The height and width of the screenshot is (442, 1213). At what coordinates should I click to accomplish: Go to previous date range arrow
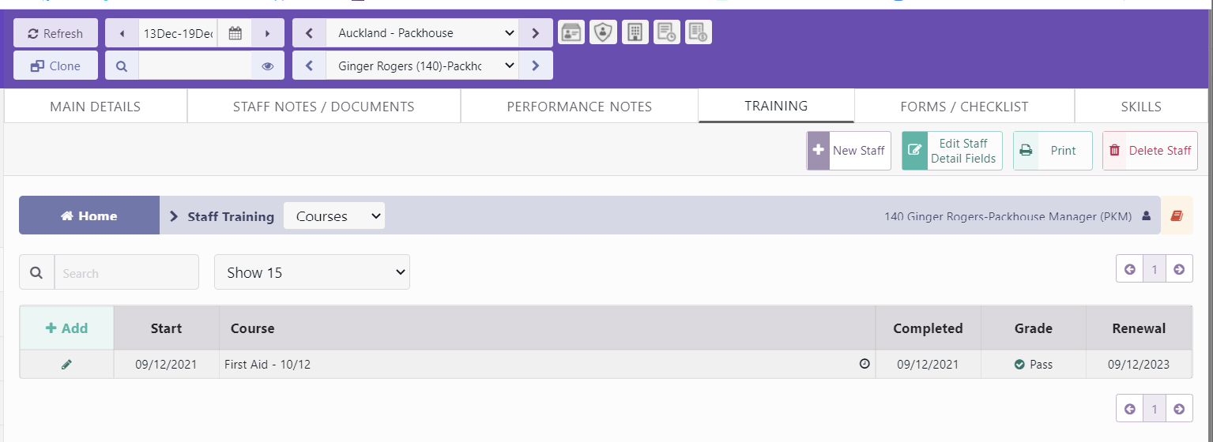click(122, 33)
